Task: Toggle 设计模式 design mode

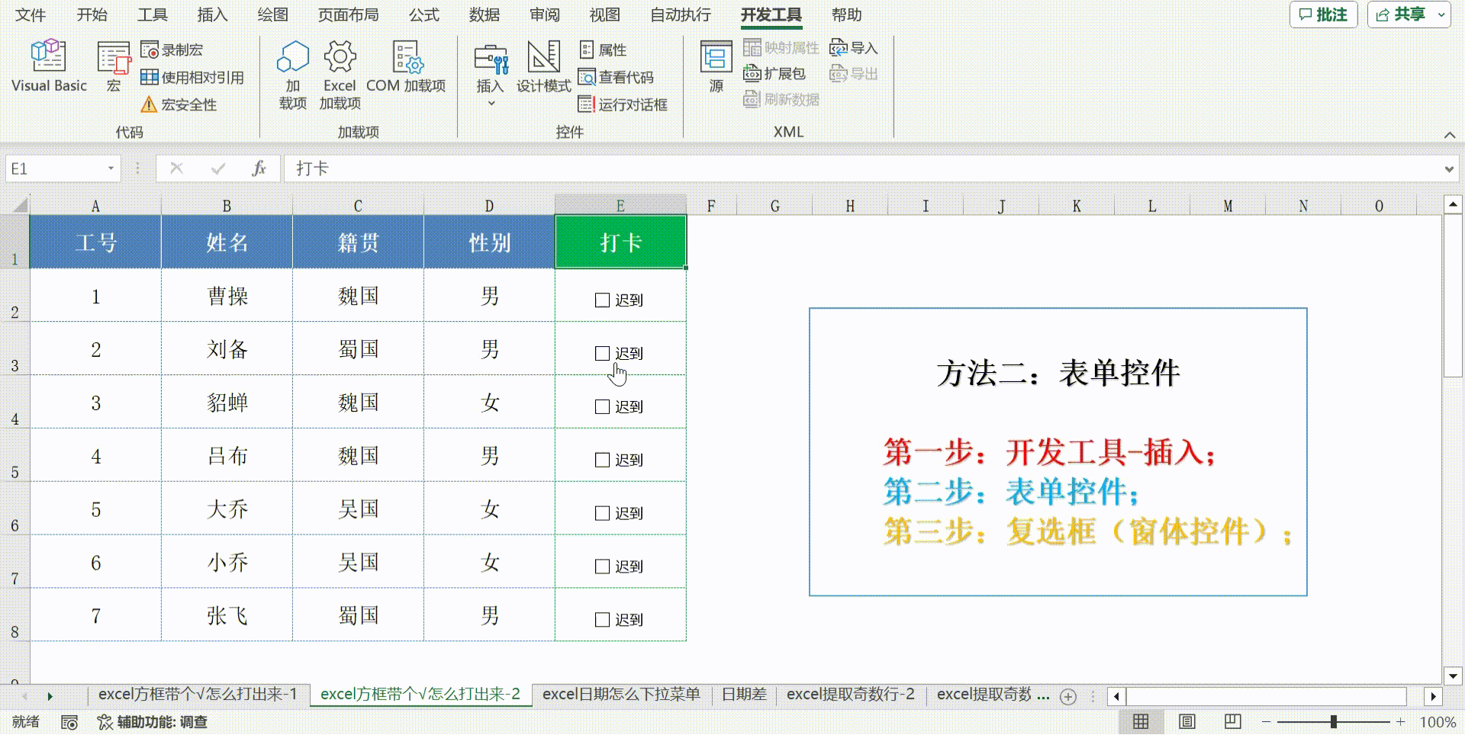Action: (543, 67)
